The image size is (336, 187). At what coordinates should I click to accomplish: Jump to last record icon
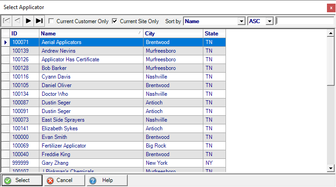point(39,21)
